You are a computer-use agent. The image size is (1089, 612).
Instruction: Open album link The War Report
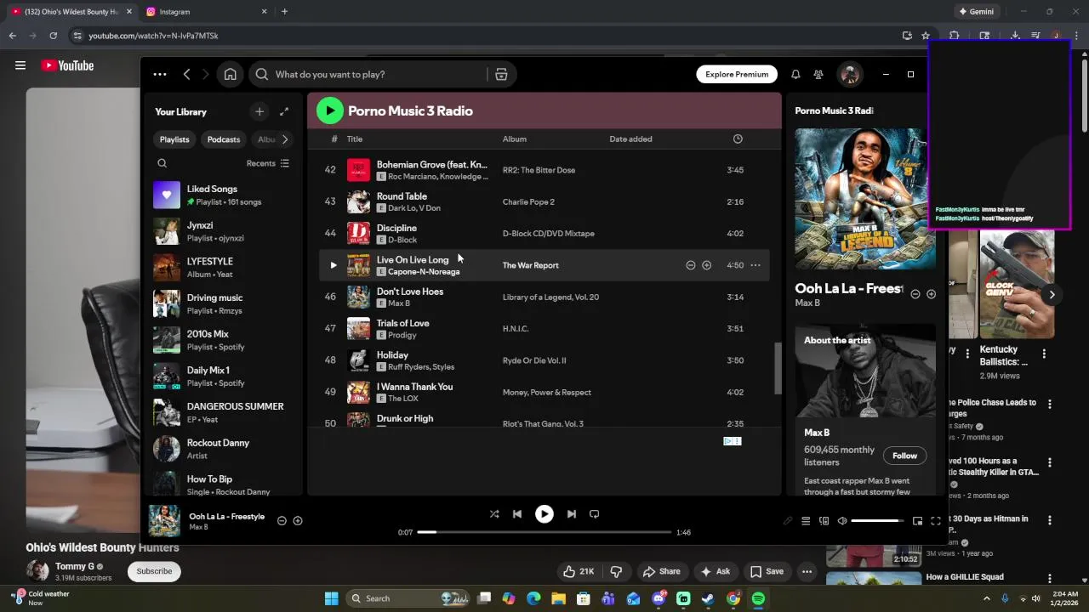tap(531, 265)
